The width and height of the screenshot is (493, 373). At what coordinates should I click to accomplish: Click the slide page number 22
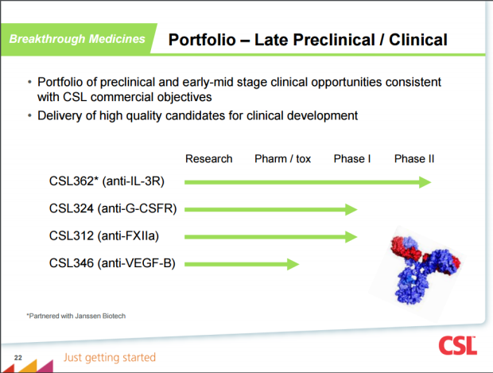click(18, 358)
